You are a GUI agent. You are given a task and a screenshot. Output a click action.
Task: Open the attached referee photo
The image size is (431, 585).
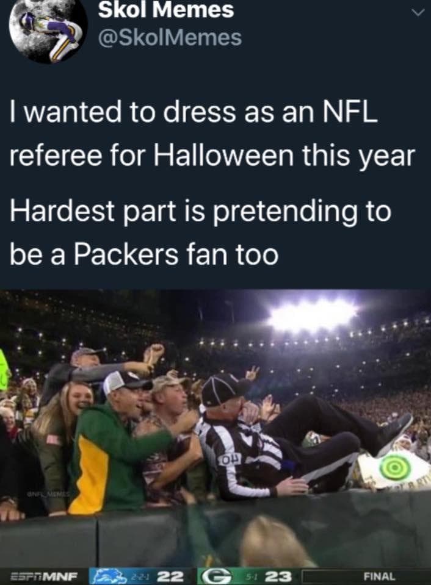(x=215, y=437)
